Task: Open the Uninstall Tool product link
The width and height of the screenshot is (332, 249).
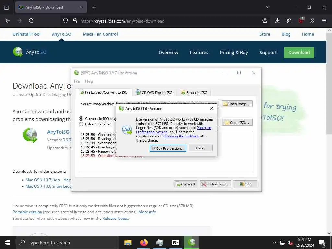Action: click(27, 34)
